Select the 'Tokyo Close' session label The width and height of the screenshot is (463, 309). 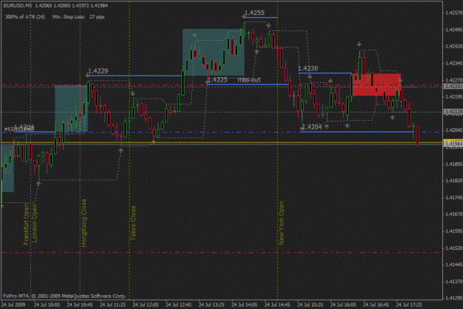(x=133, y=223)
